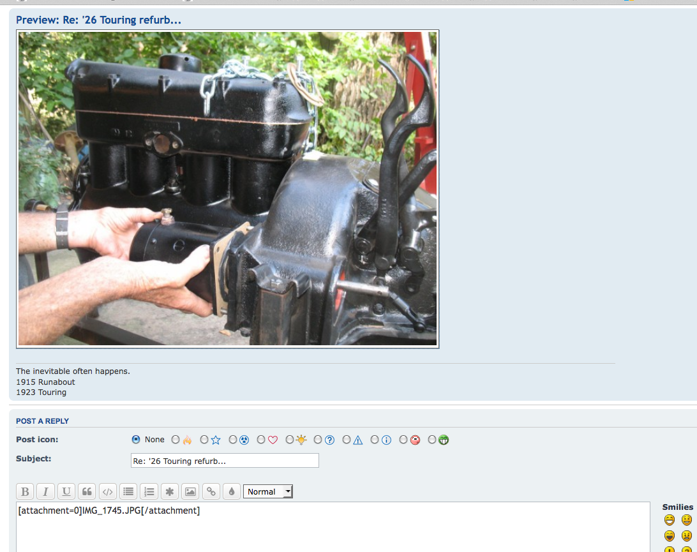This screenshot has height=552, width=697.
Task: Pick the warning triangle post icon
Action: (x=347, y=440)
